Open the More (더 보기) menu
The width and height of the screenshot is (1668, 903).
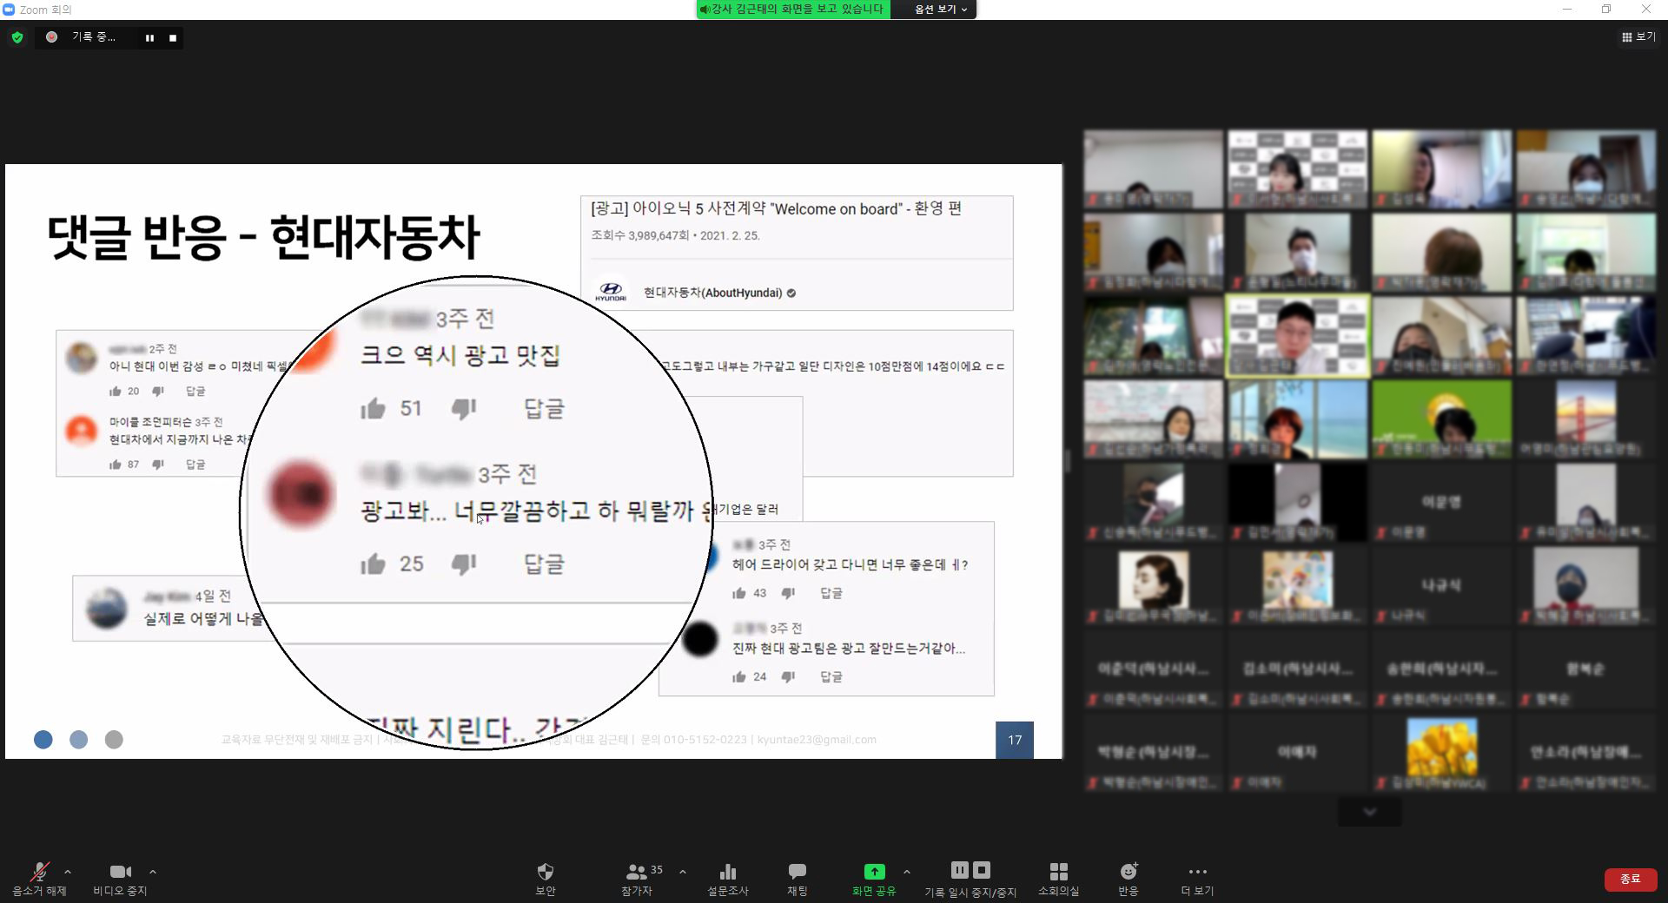click(1197, 872)
